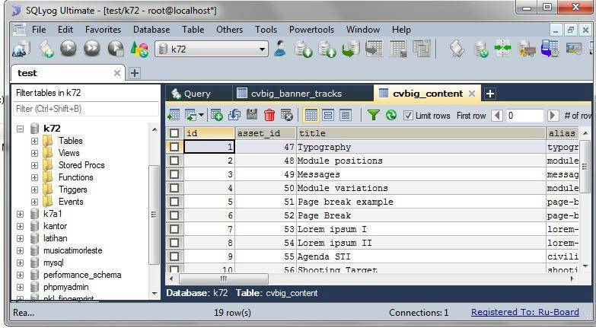
Task: Switch to the cvbig_banner_tracks tab
Action: tap(297, 94)
